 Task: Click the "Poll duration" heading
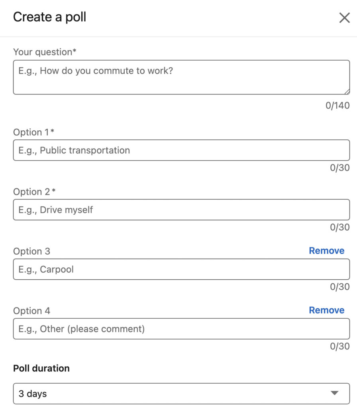click(41, 368)
